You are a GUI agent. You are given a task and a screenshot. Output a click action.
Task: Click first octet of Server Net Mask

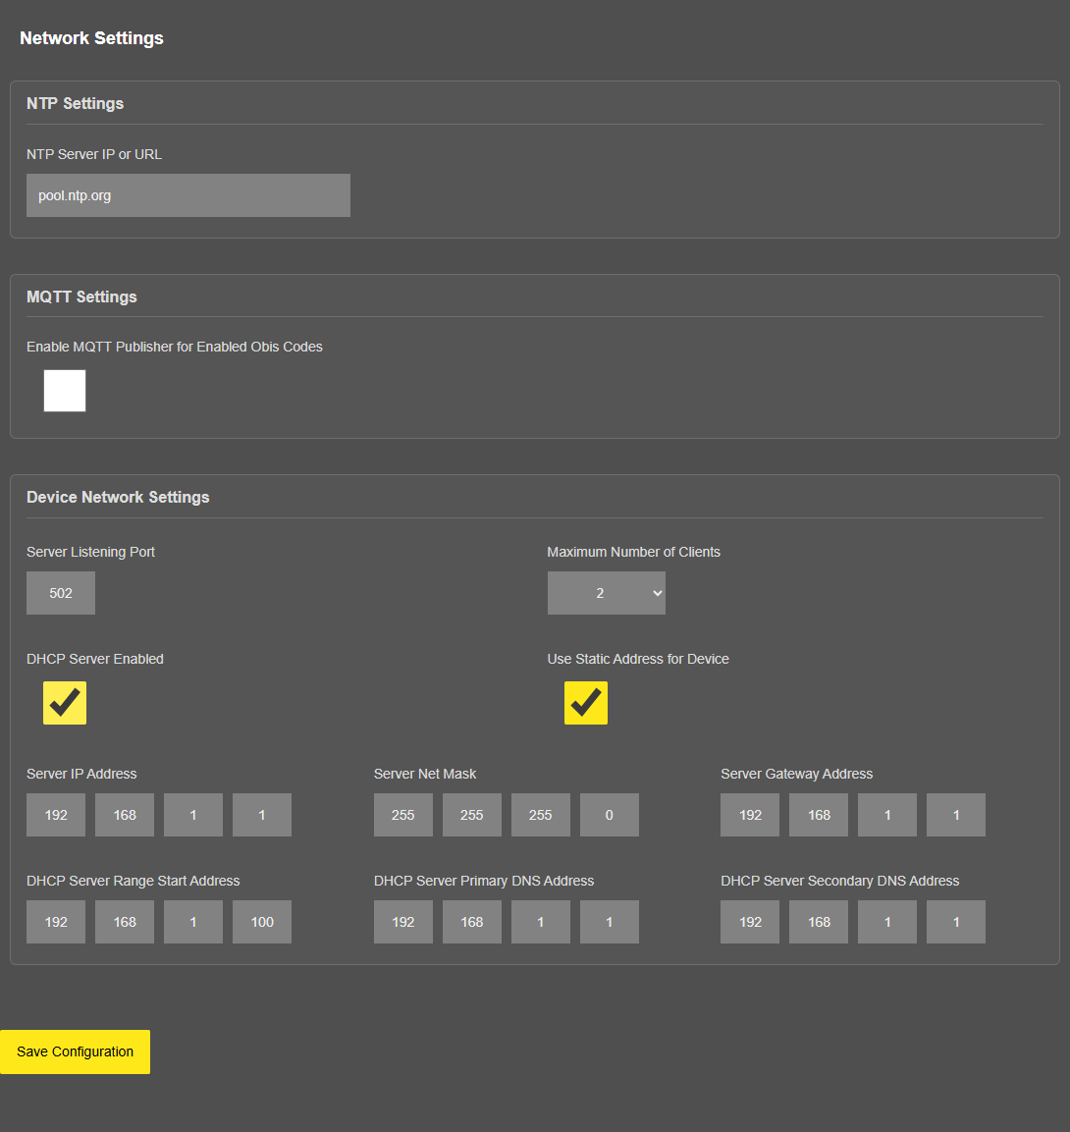pos(403,814)
